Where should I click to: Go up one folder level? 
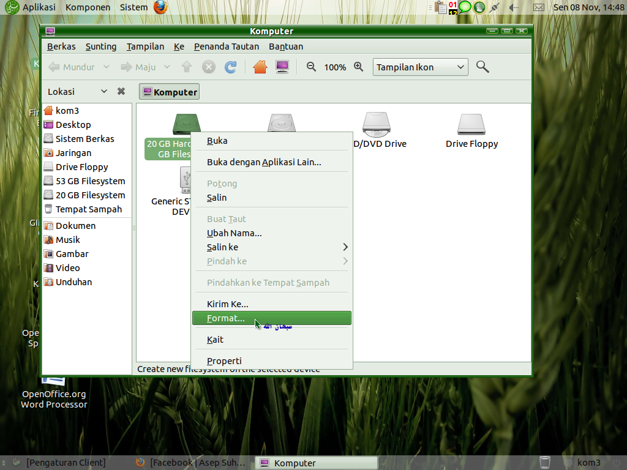pos(186,67)
